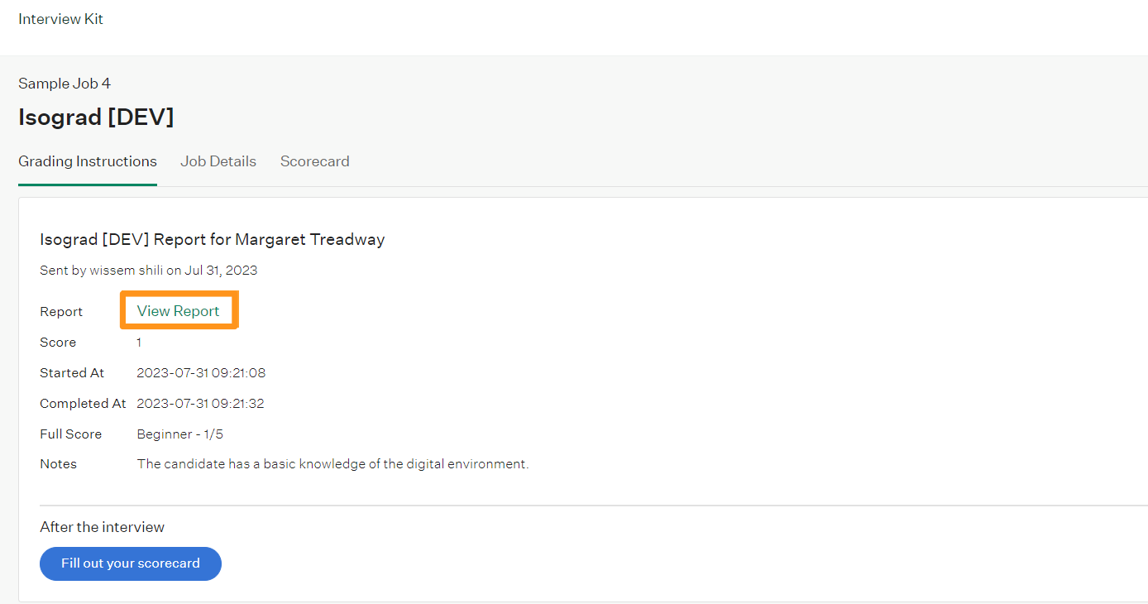Viewport: 1148px width, 604px height.
Task: Click the After the interview heading
Action: tap(103, 527)
